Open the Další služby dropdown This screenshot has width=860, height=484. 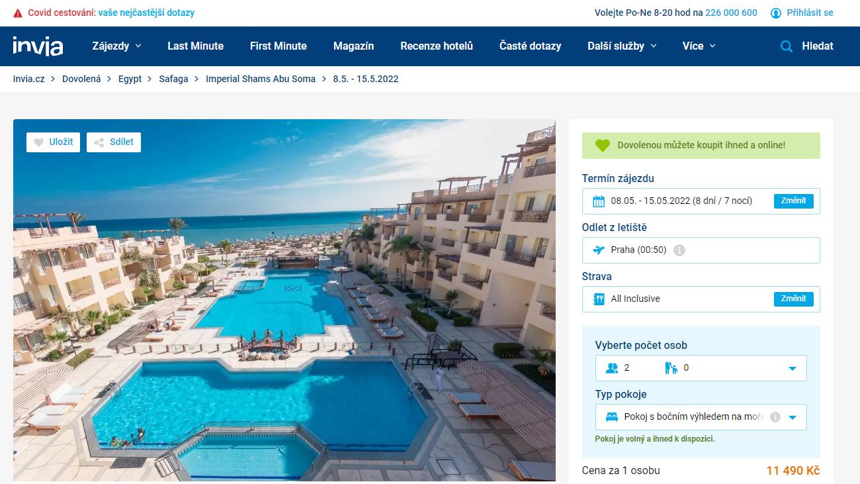click(622, 46)
